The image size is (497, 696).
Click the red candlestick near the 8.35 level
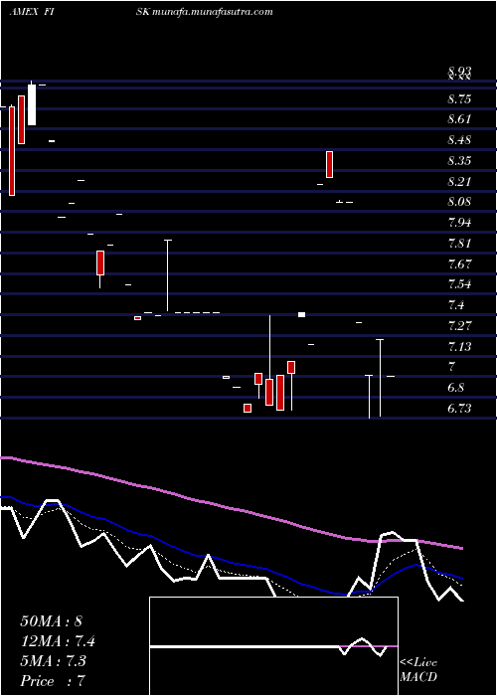tap(329, 164)
